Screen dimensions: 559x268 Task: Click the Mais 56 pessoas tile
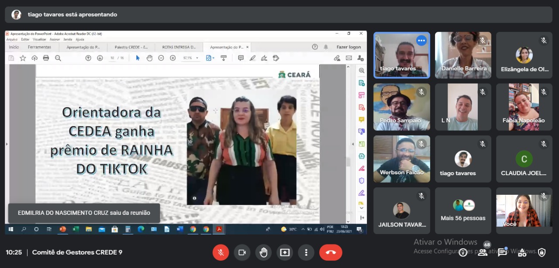point(463,211)
